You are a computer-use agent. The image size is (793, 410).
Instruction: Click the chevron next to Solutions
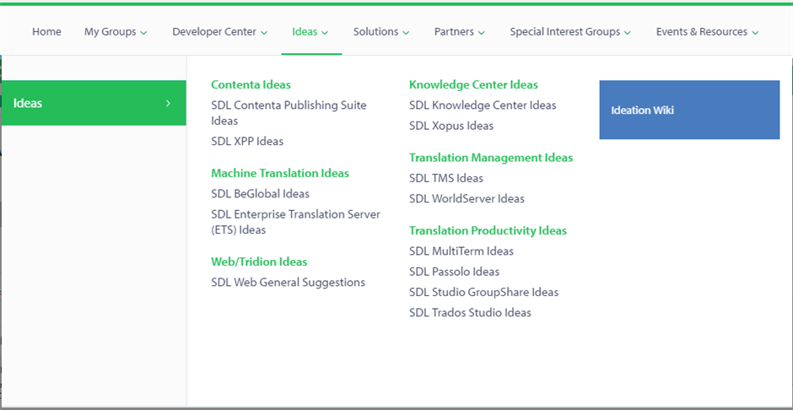(406, 33)
